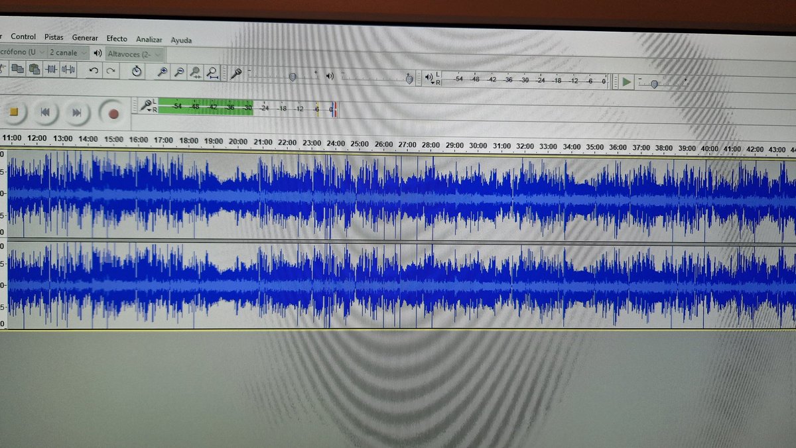Screen dimensions: 796x448
Task: Click the 15:00 mark on the timeline
Action: tap(113, 139)
